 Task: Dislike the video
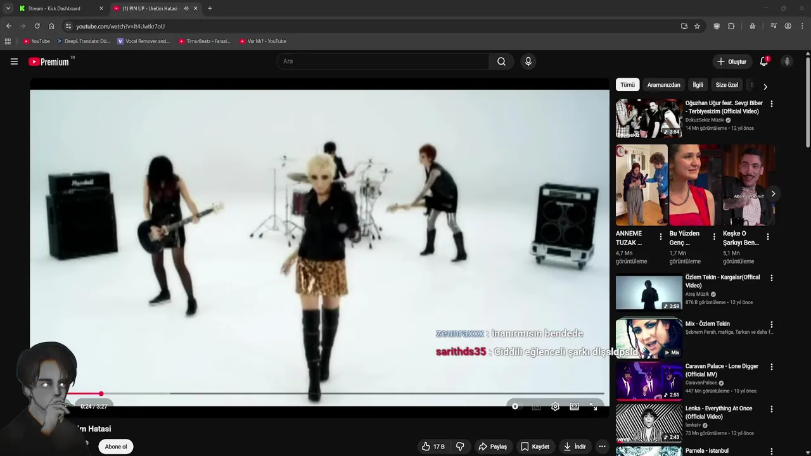460,446
